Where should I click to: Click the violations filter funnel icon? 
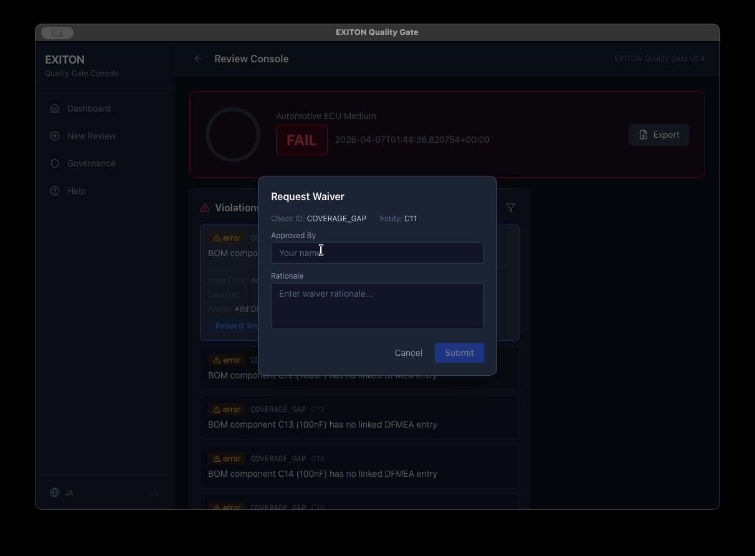[x=511, y=208]
